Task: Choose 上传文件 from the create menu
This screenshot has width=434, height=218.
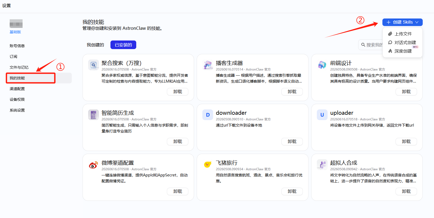Action: point(402,34)
